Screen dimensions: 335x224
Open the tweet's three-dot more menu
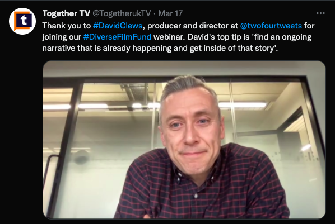click(320, 13)
